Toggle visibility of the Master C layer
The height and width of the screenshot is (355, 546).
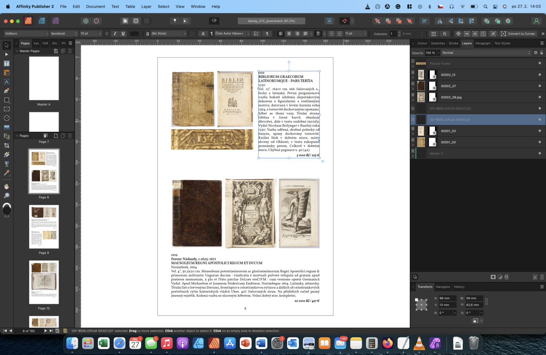point(539,153)
